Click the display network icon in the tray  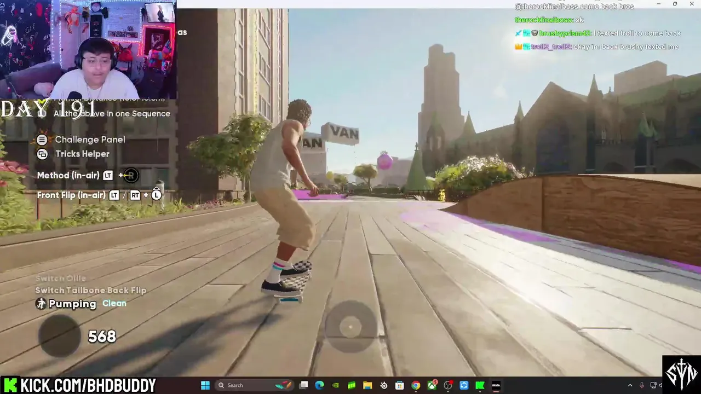[653, 385]
